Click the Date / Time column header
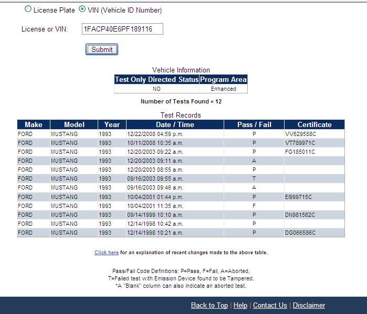 tap(175, 124)
